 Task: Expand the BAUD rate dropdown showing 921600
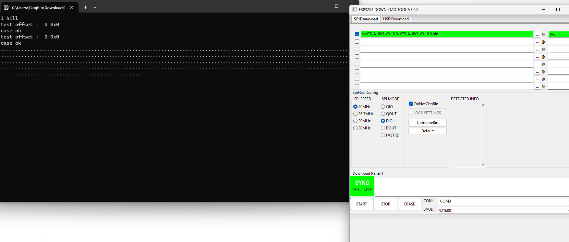coord(503,210)
